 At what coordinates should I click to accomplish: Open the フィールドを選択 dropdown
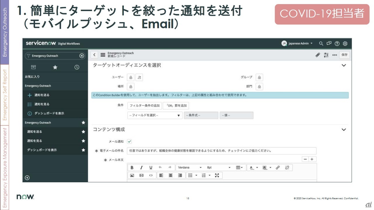155,116
